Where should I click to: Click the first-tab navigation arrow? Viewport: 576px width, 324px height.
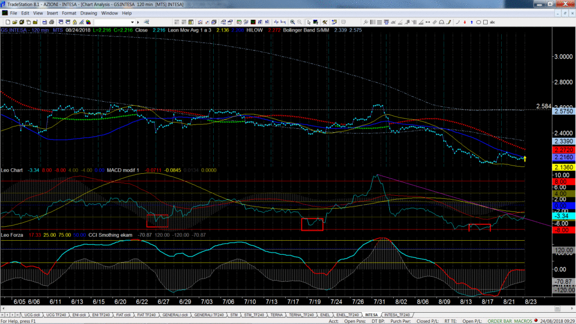point(3,315)
